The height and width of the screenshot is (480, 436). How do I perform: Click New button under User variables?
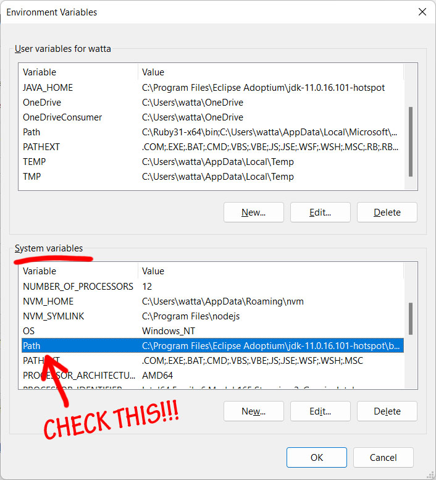tap(253, 212)
